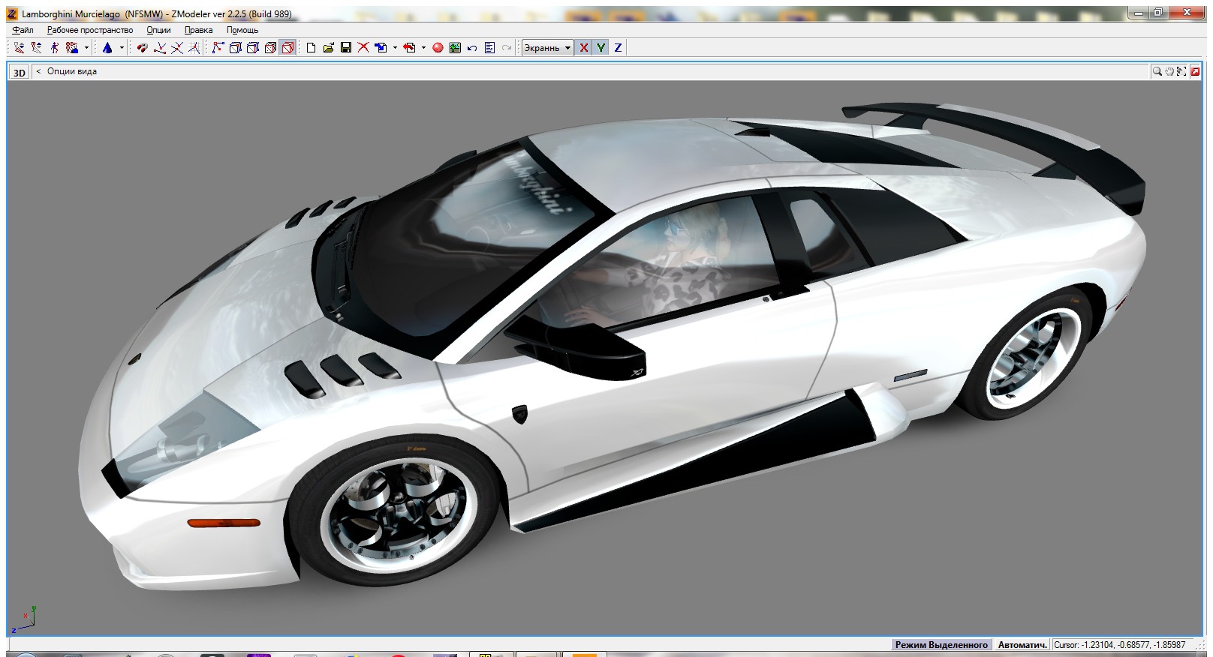The width and height of the screenshot is (1213, 657).
Task: Open the Экранн axis system combo box
Action: tap(547, 47)
